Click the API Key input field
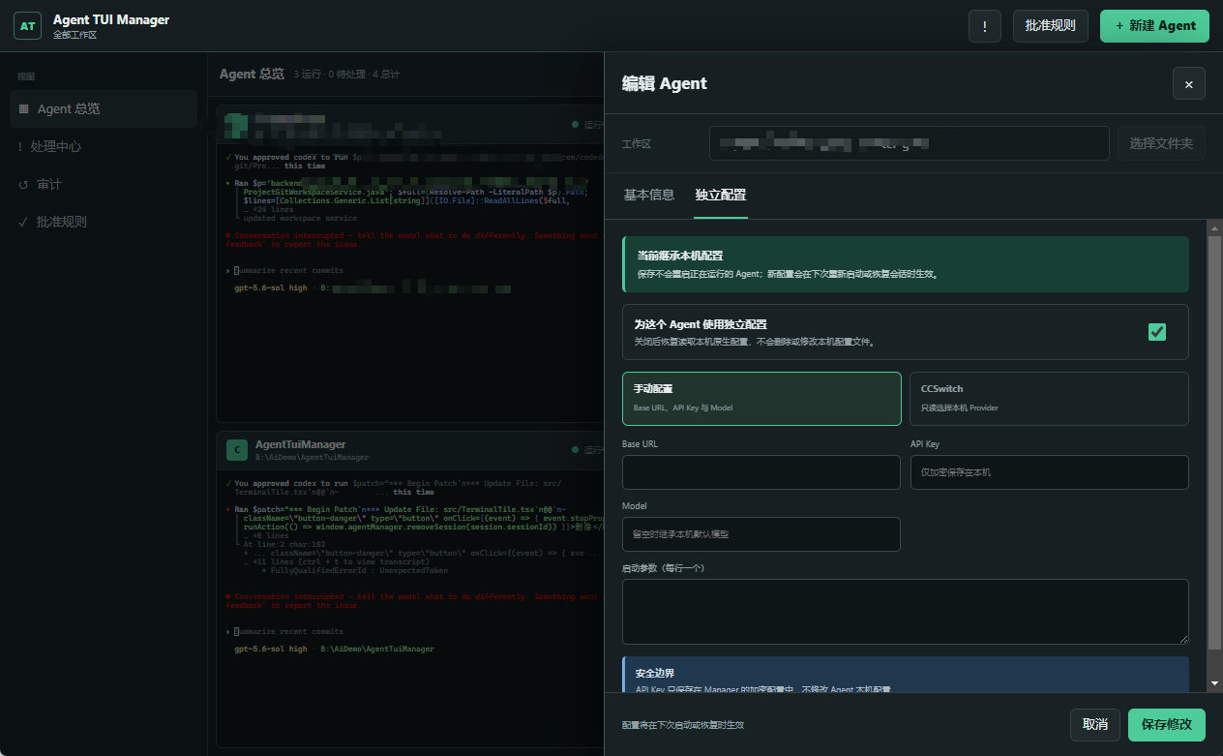This screenshot has width=1223, height=756. coord(1050,472)
